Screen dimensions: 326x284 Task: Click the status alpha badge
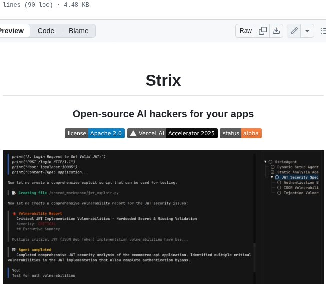pyautogui.click(x=240, y=133)
